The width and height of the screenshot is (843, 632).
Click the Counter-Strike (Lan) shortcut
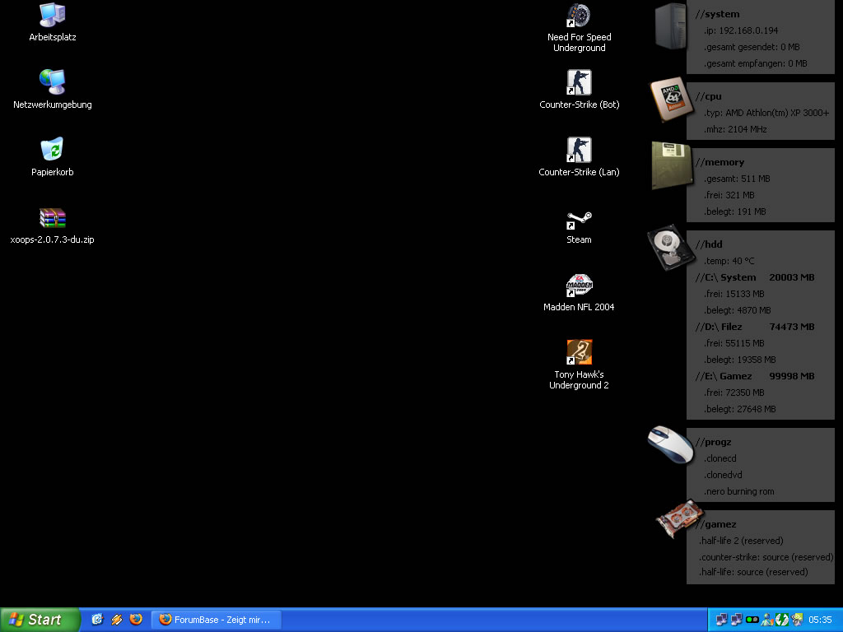(579, 157)
